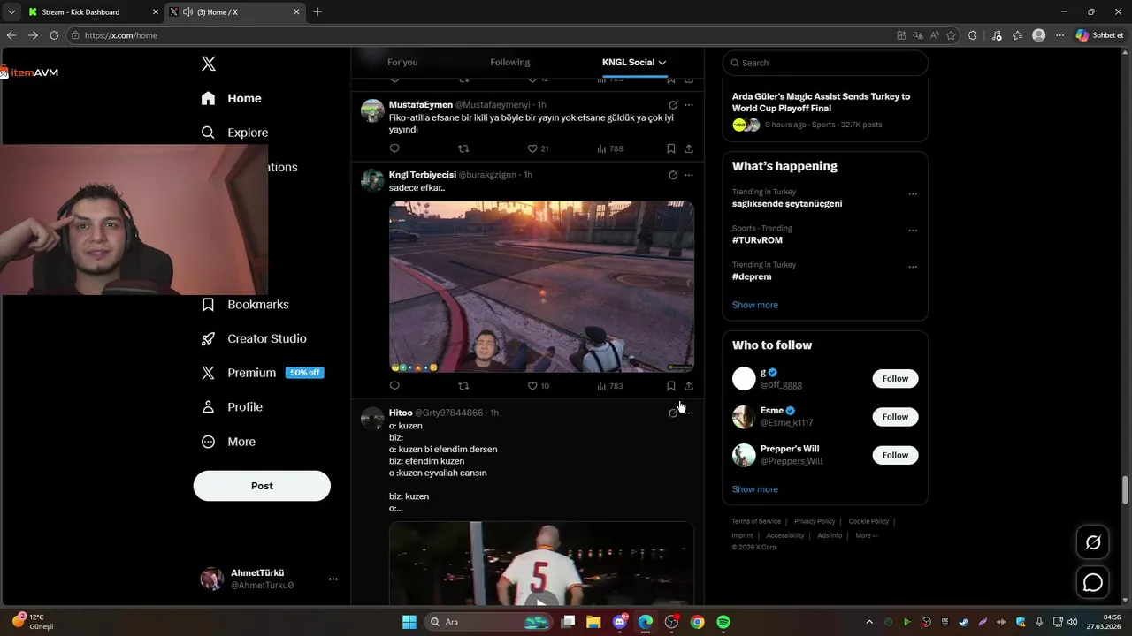Expand the More sidebar menu
Screen dimensions: 1132x636
[x=228, y=442]
